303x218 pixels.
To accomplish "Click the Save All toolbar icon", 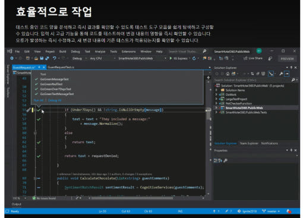I will click(47, 58).
